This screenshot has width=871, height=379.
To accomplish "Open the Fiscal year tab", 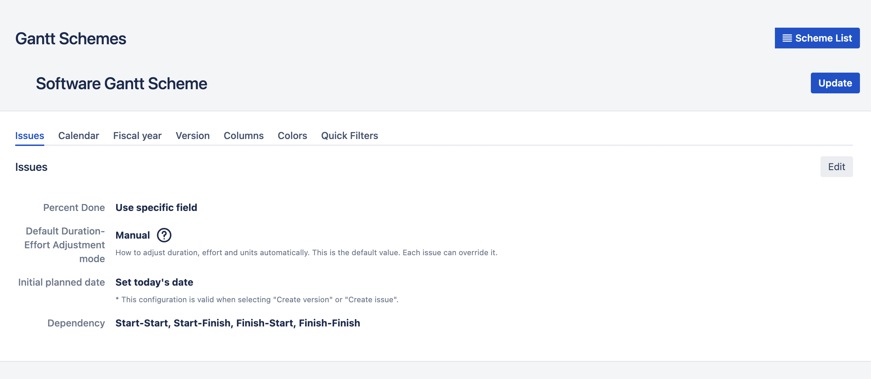I will click(x=137, y=136).
